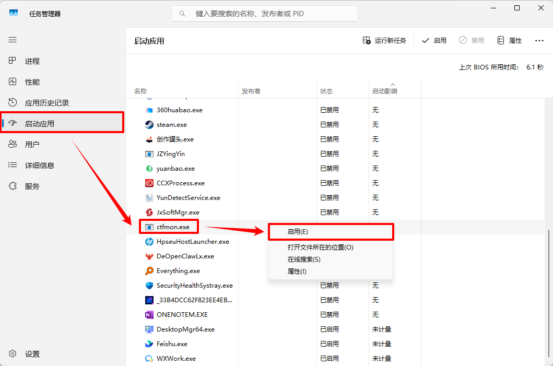
Task: Switch to the 性能 tab
Action: (63, 82)
